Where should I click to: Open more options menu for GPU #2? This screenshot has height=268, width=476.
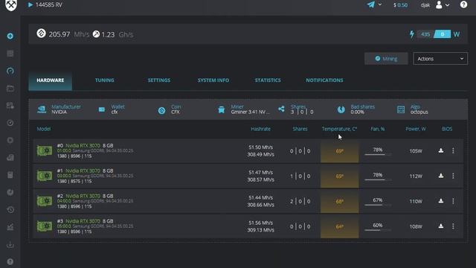click(453, 201)
